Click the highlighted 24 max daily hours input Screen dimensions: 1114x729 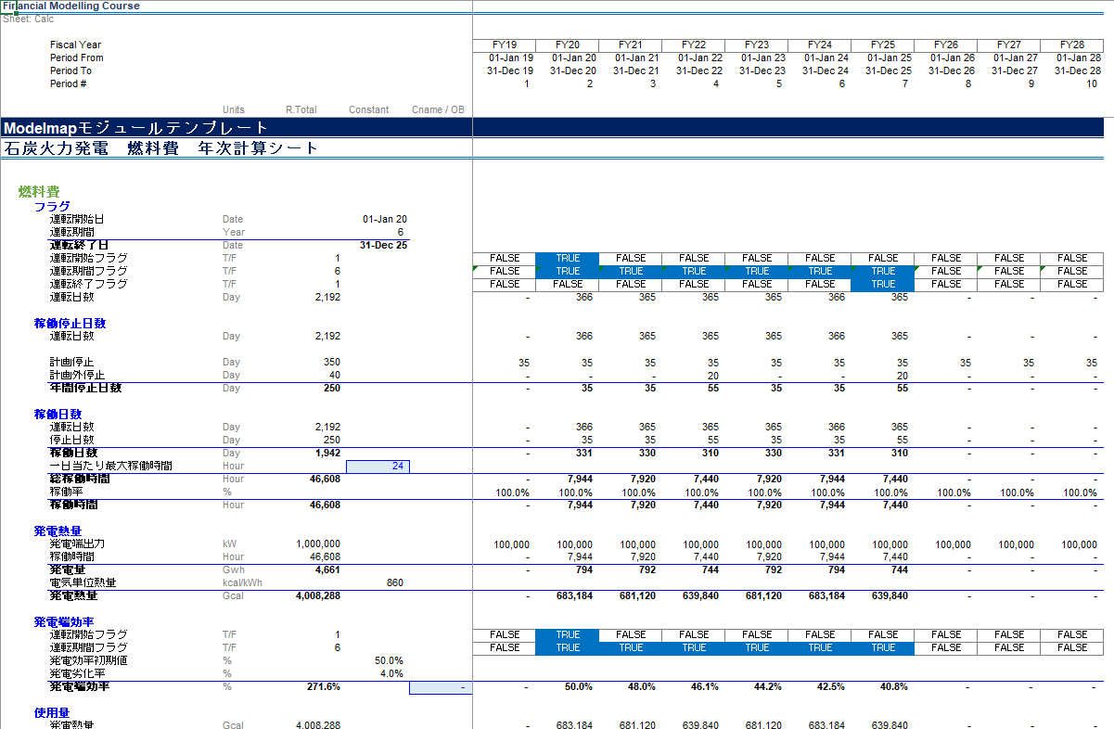tap(378, 467)
